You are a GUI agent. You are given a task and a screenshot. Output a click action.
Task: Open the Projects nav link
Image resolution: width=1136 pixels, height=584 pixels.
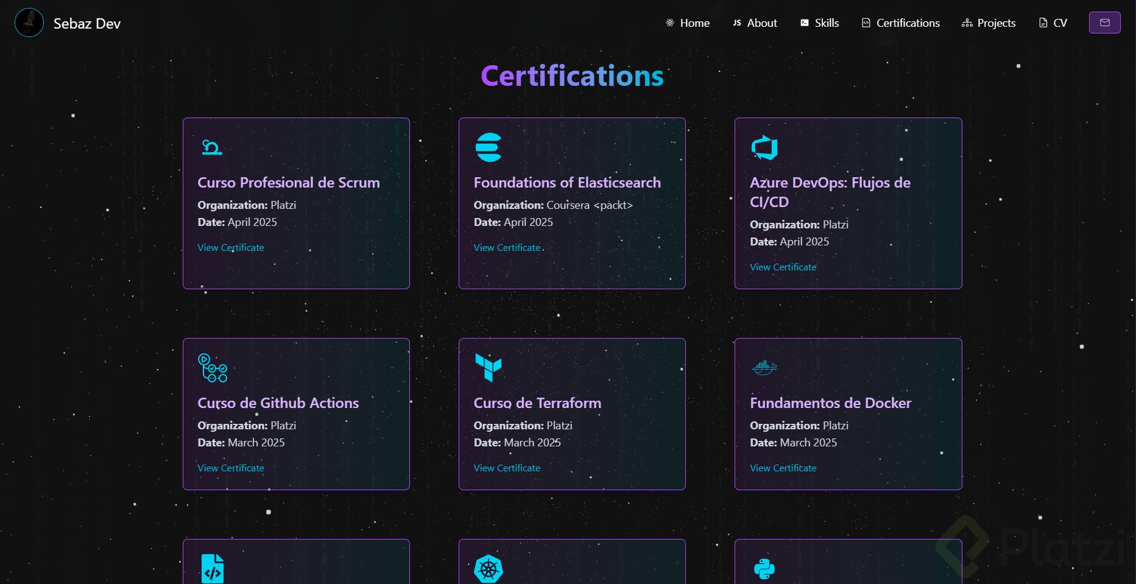click(x=989, y=23)
